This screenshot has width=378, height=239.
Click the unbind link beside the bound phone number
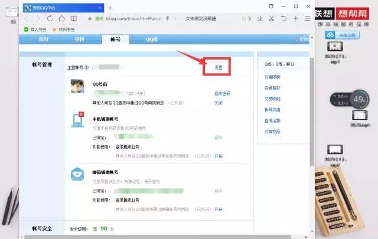tap(219, 137)
